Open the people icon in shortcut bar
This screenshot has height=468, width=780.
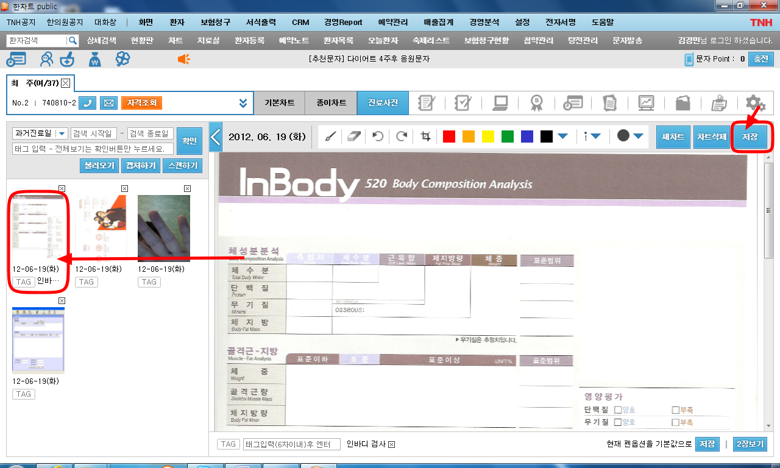click(x=46, y=59)
